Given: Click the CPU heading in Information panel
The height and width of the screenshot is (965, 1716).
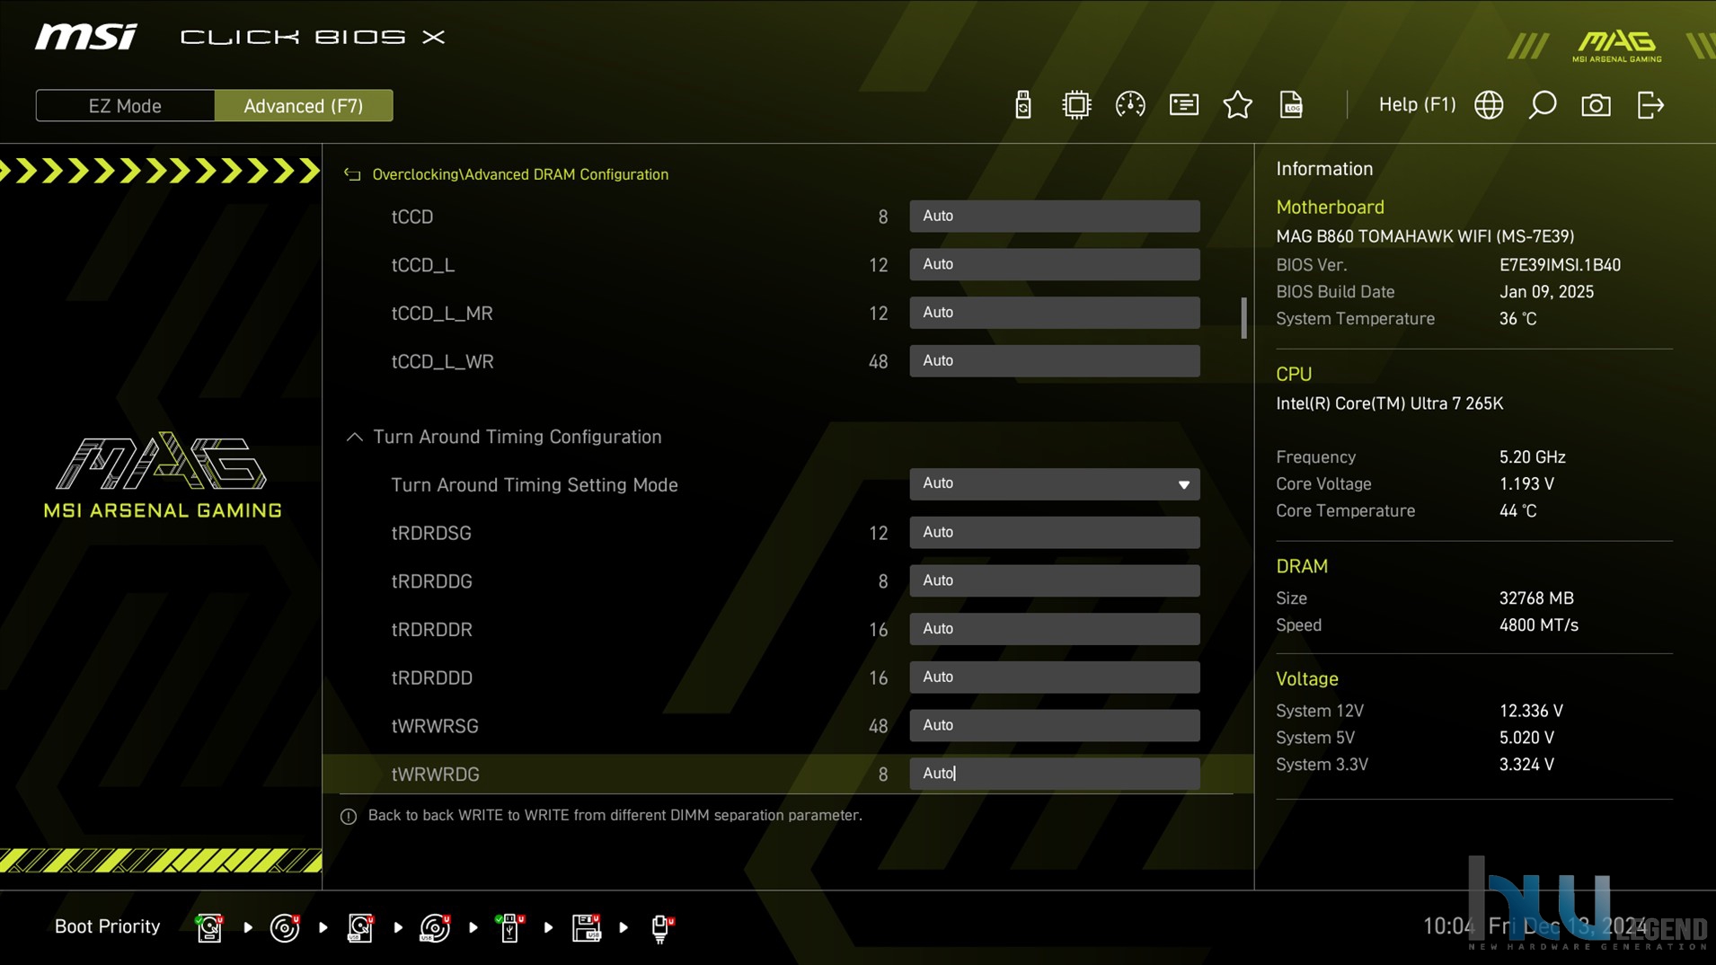Looking at the screenshot, I should coord(1294,374).
